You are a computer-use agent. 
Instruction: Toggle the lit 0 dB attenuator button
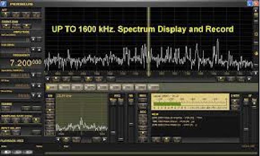[x=6, y=15]
